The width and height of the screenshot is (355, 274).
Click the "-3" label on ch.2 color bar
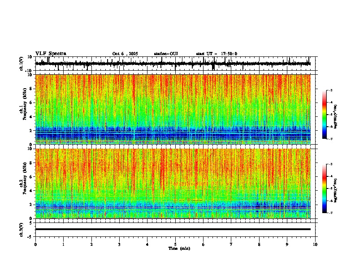tap(331, 164)
